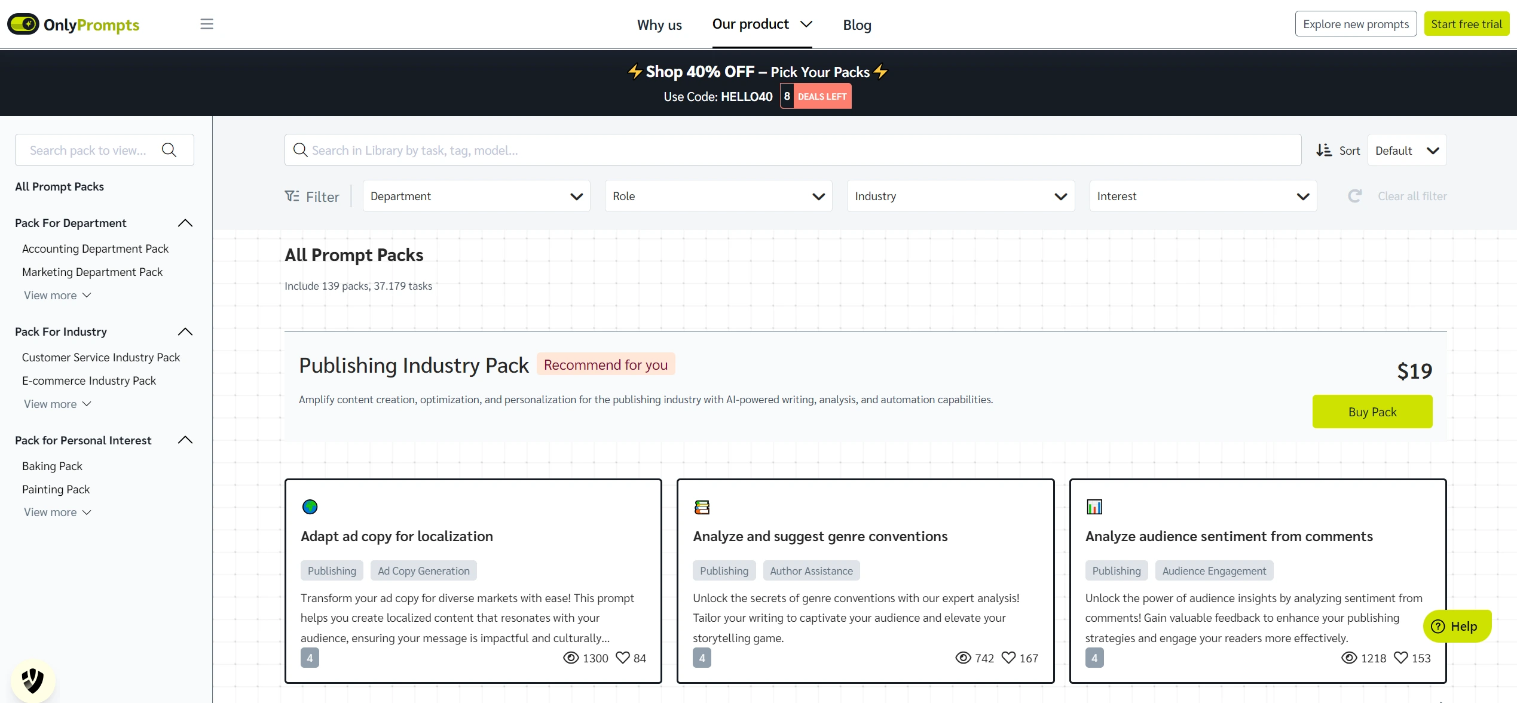Open E-commerce Industry Pack
The image size is (1517, 703).
tap(88, 380)
